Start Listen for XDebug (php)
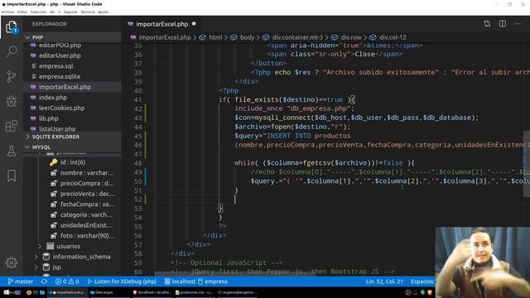Image resolution: width=530 pixels, height=298 pixels. 122,281
